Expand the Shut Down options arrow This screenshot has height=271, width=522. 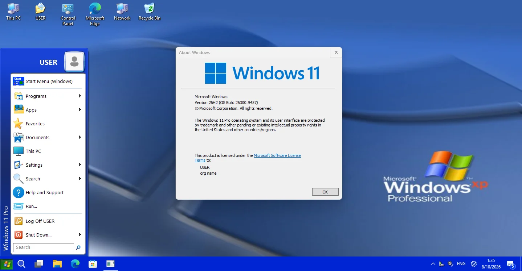[x=79, y=235]
